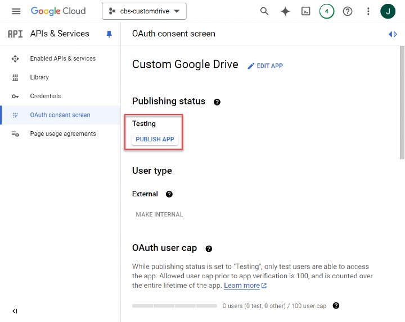Click the search magnifier icon
The image size is (405, 322).
tap(264, 11)
